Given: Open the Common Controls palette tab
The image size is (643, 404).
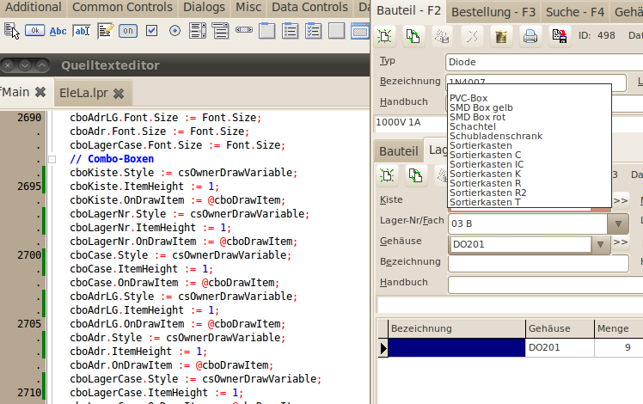Looking at the screenshot, I should [122, 7].
